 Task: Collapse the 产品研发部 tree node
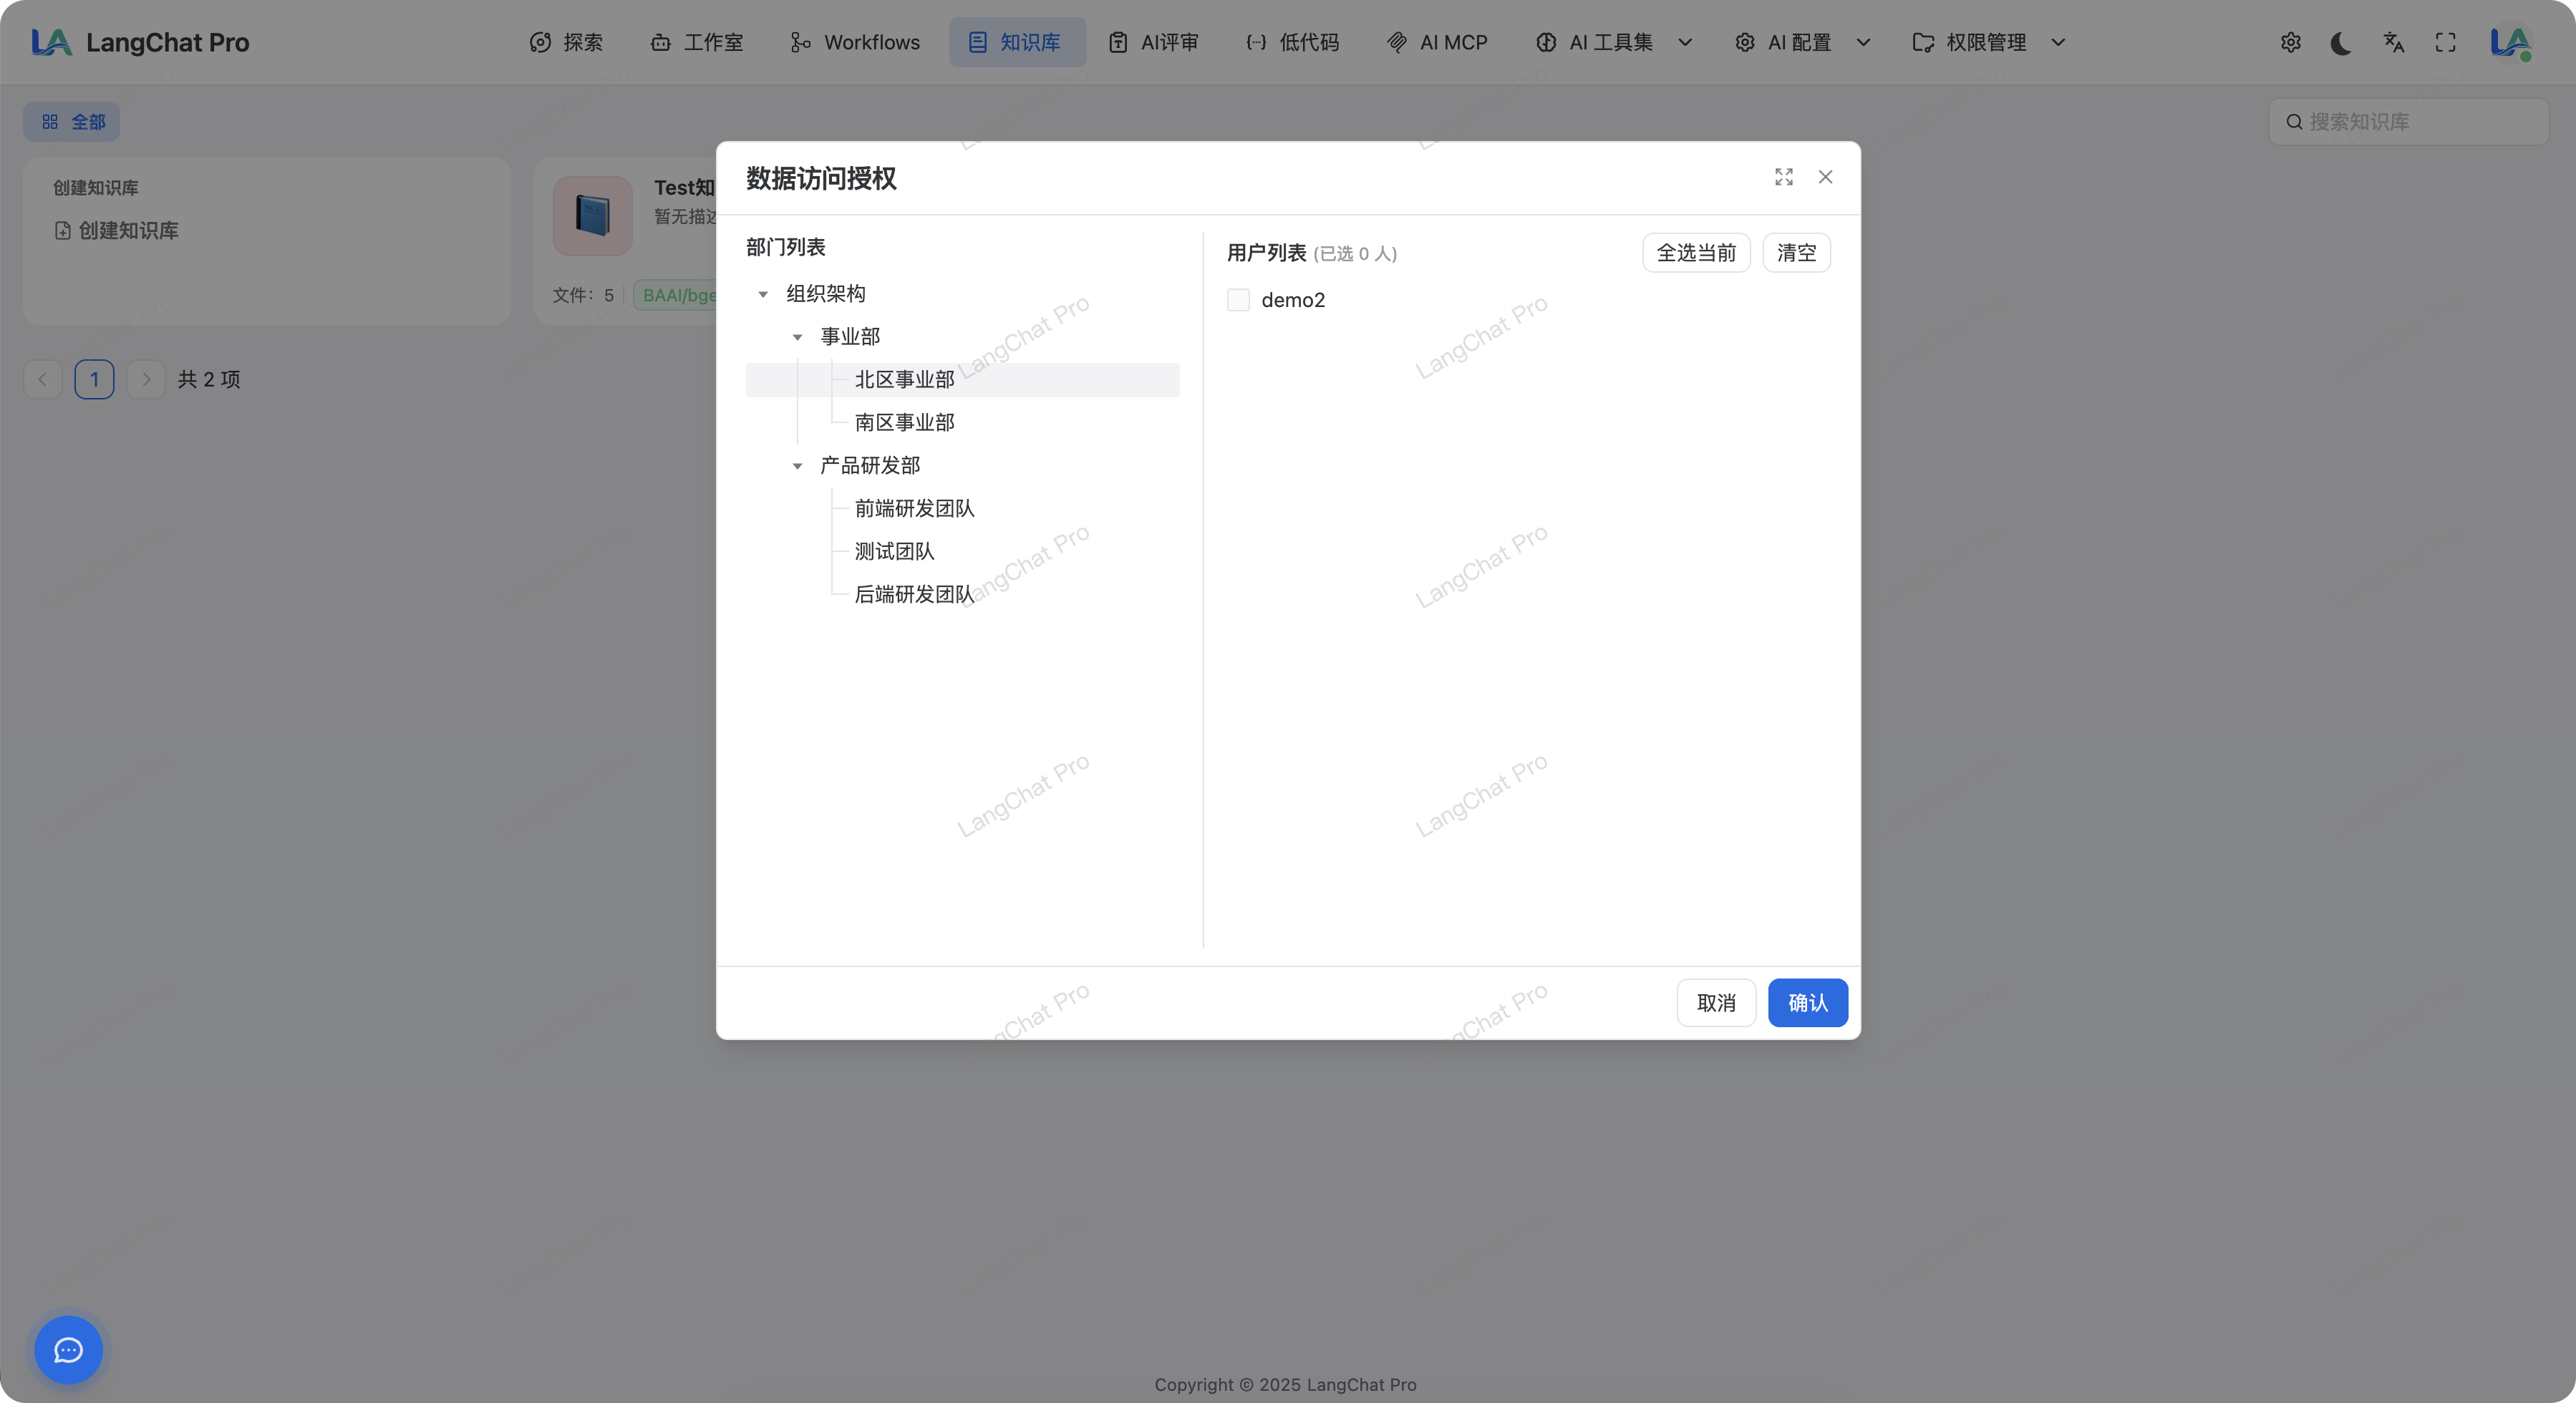(x=797, y=466)
